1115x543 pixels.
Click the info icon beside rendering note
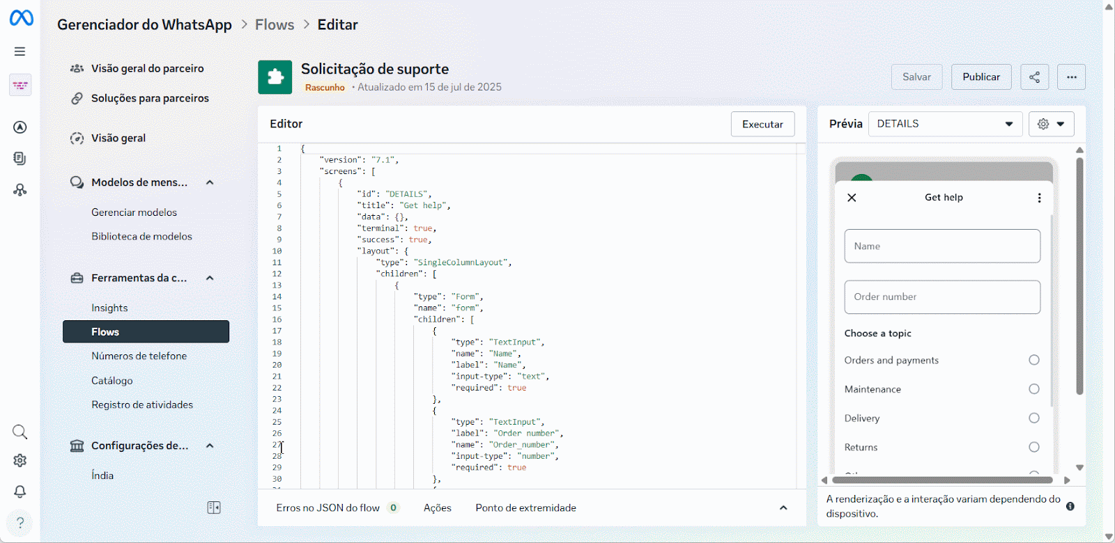tap(1070, 506)
